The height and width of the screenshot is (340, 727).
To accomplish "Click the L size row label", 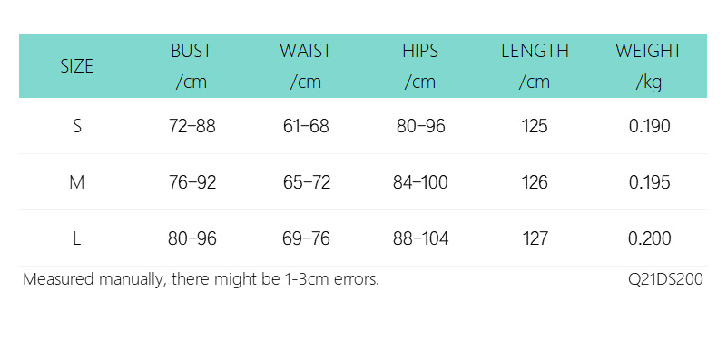I will pyautogui.click(x=77, y=239).
